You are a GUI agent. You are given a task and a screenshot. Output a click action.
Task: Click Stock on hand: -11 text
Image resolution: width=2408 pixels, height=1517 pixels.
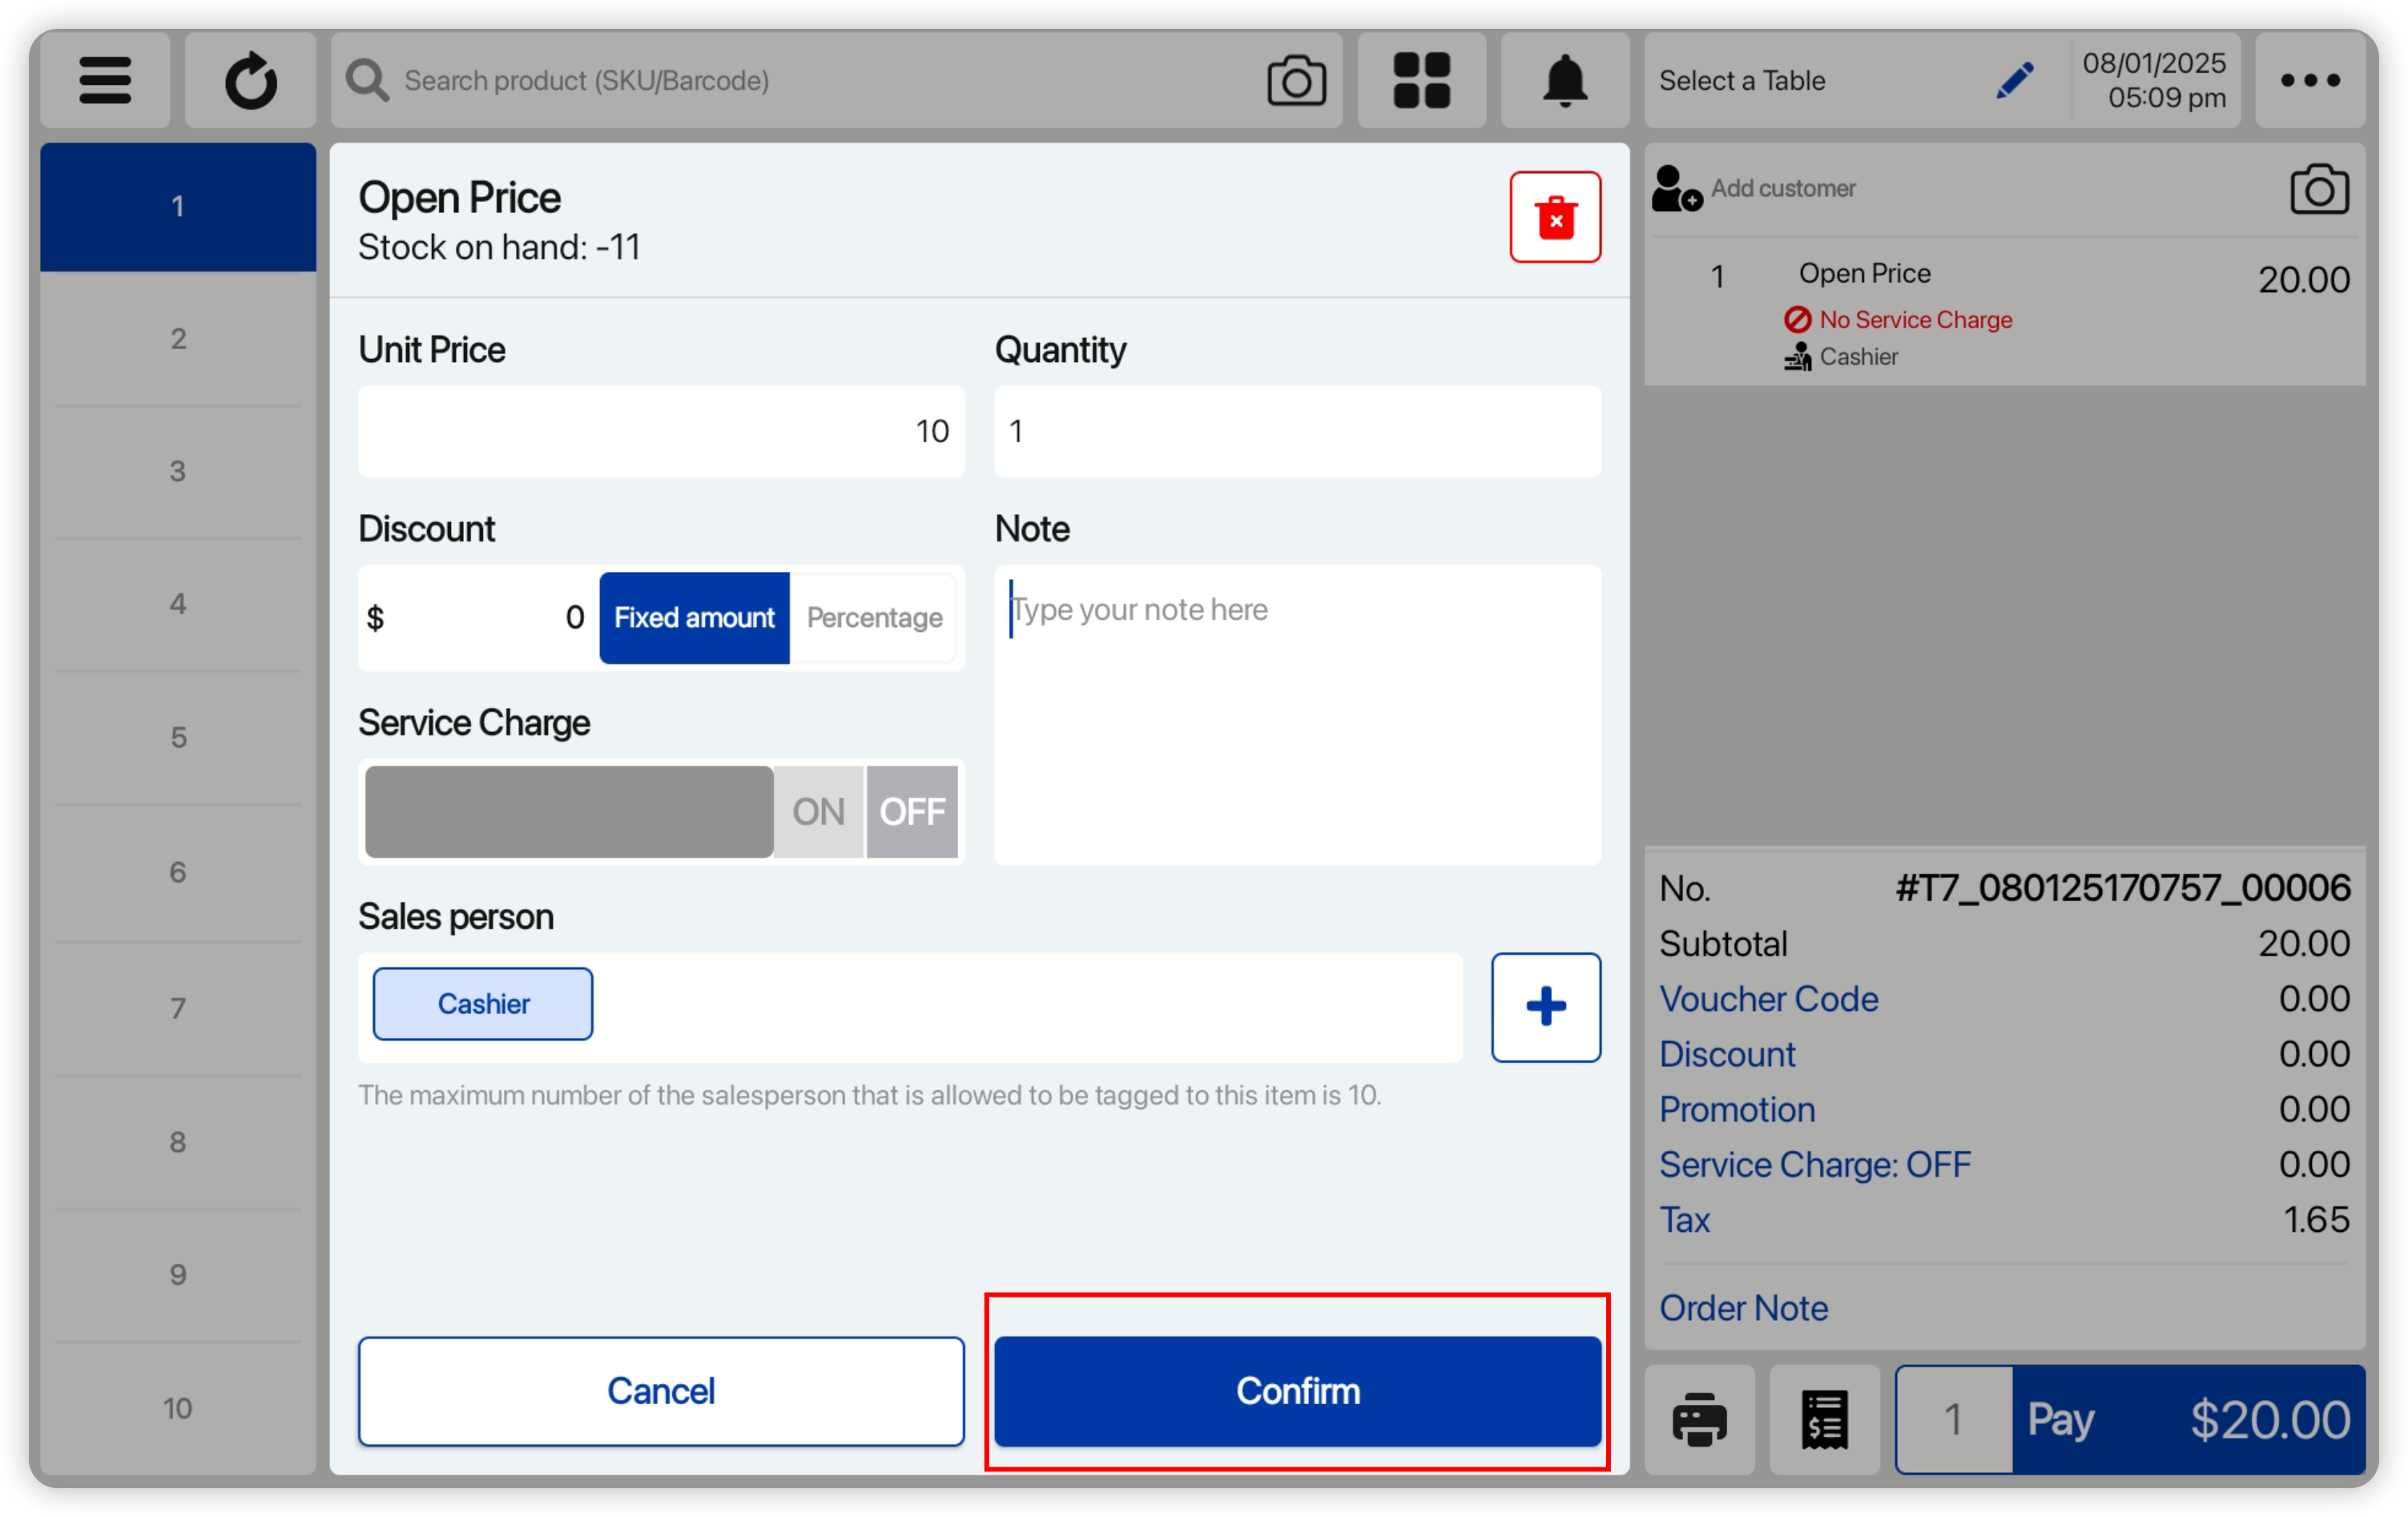(499, 247)
